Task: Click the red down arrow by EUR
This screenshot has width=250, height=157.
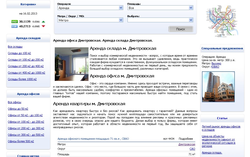Action: tap(43, 26)
